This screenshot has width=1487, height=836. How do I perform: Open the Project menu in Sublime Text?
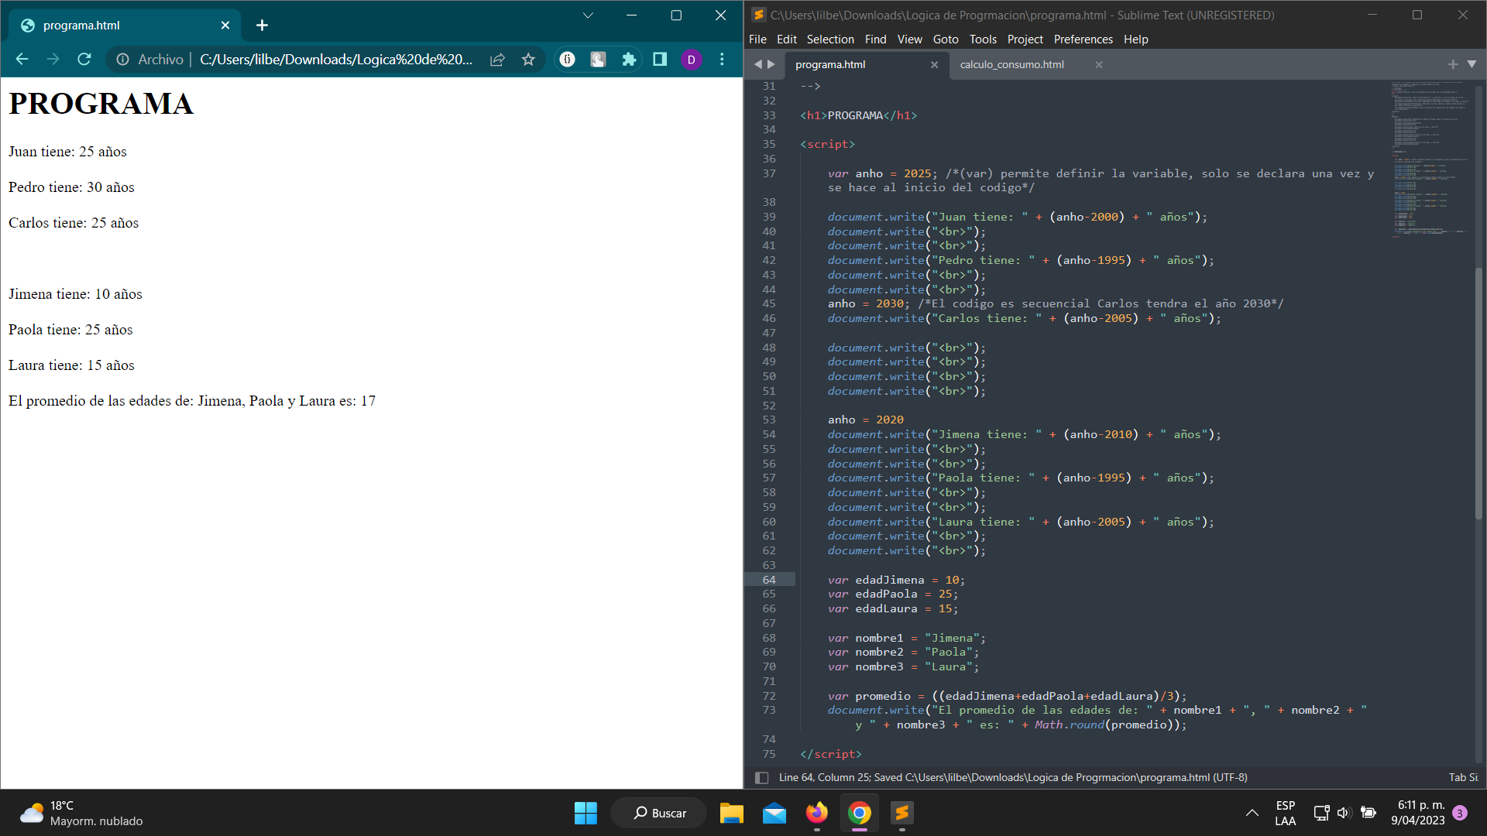[x=1025, y=39]
